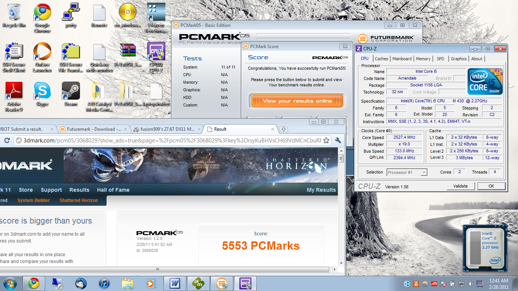
Task: Open Chrome wrench settings menu
Action: coord(338,141)
